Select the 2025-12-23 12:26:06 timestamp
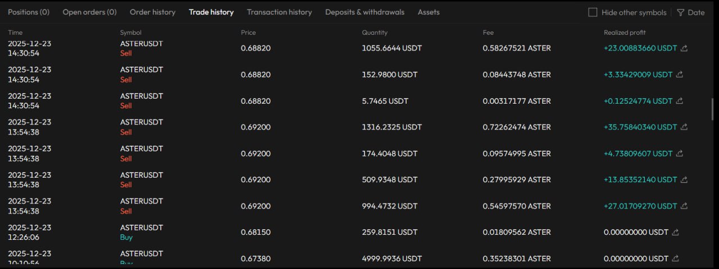The width and height of the screenshot is (719, 269). [x=29, y=232]
